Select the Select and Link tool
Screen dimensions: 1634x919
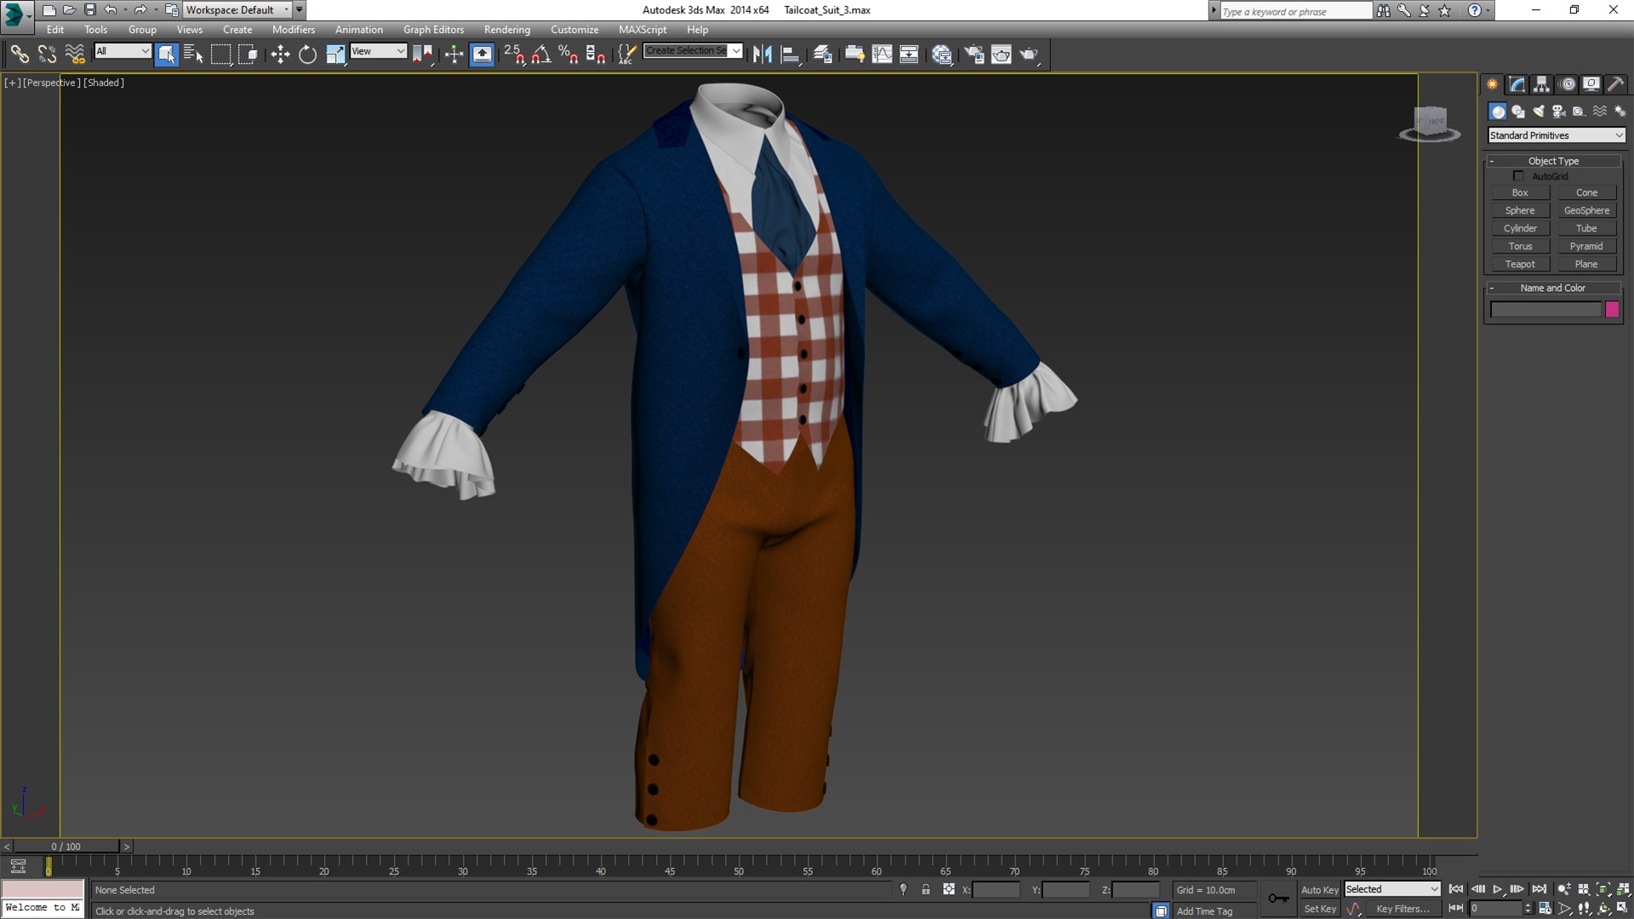point(19,54)
